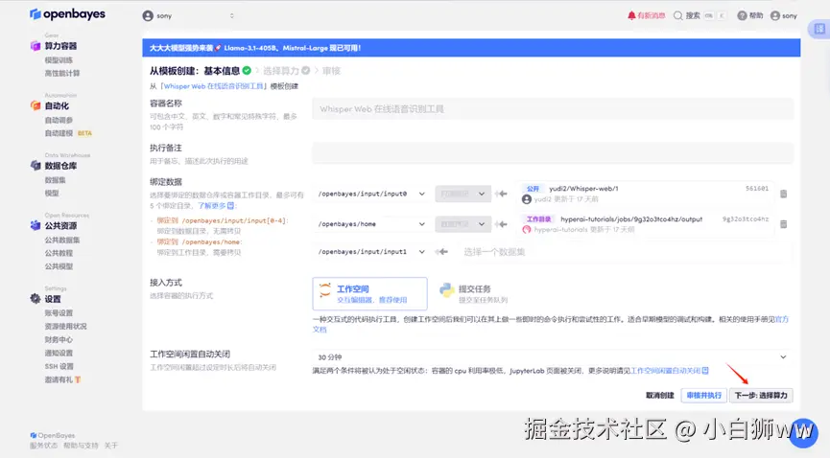Click hyperai-tutorials/jobs/9g32o3tco4hz/output path text

(631, 219)
